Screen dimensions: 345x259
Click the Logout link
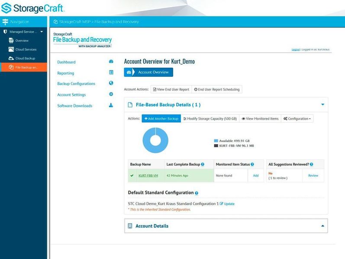296,49
